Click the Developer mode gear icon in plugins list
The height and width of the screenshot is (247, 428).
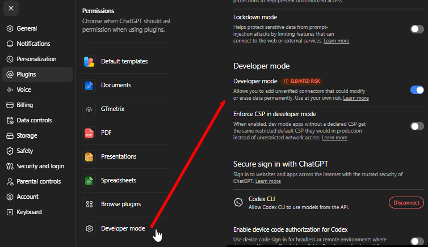[89, 228]
